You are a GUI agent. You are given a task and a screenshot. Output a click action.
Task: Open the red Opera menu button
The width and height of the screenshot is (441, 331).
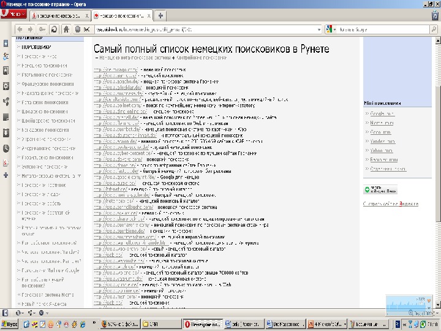[13, 13]
